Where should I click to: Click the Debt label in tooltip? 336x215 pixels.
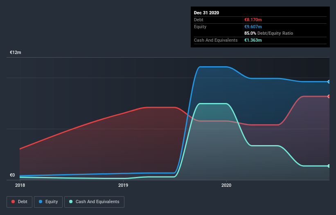[x=198, y=20]
